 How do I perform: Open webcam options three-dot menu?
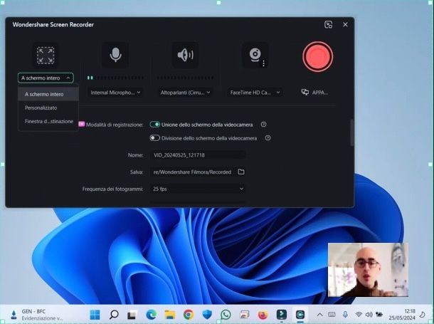click(x=263, y=63)
